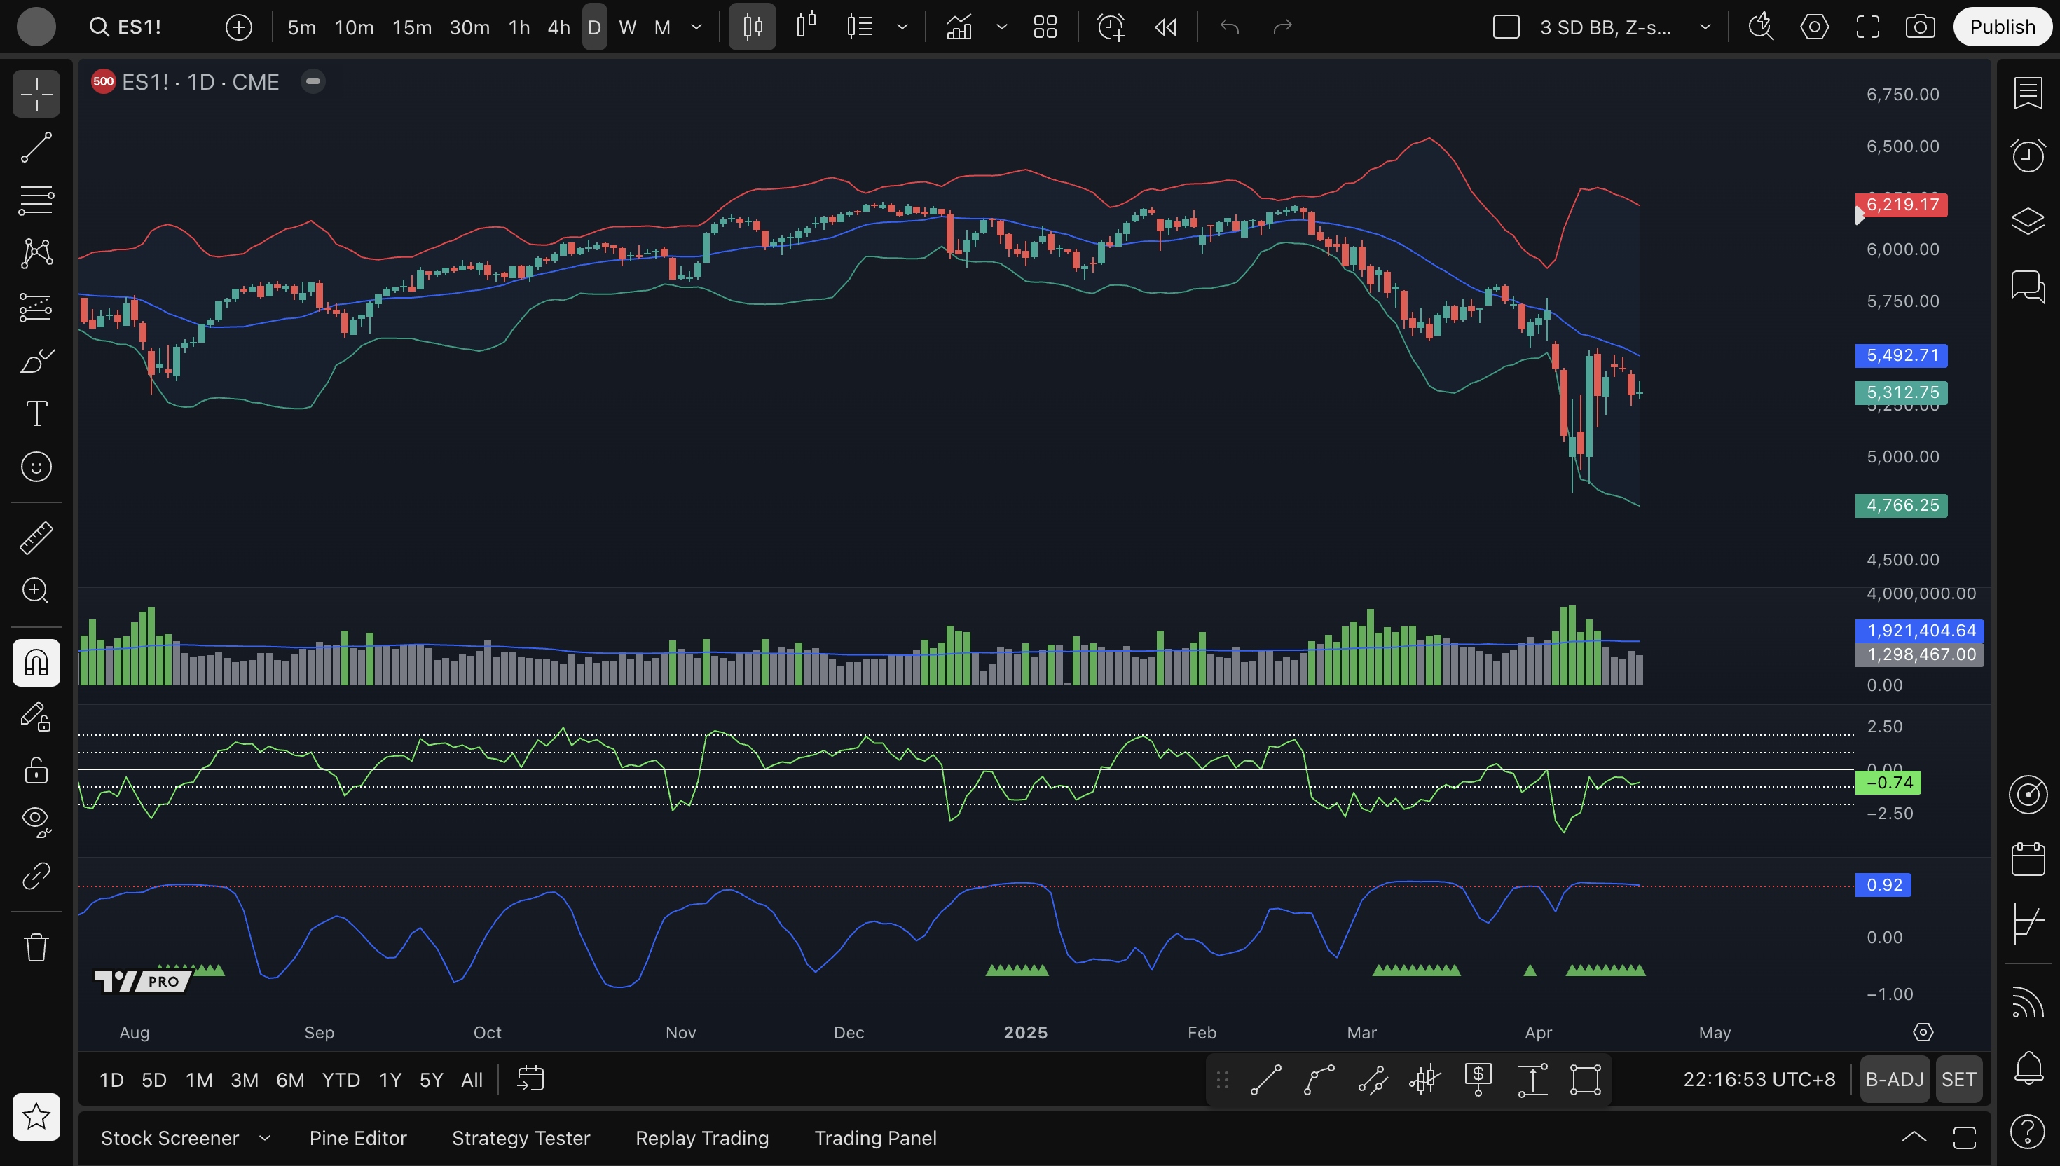2060x1166 pixels.
Task: Click the trash remove objects icon
Action: (x=36, y=947)
